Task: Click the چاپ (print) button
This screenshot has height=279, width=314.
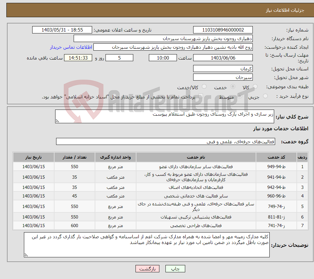Action: pos(175,269)
